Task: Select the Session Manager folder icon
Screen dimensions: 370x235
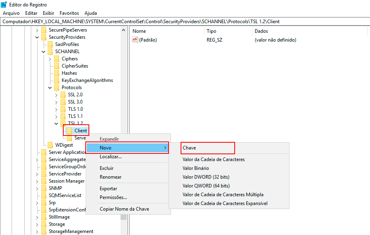Action: (44, 181)
